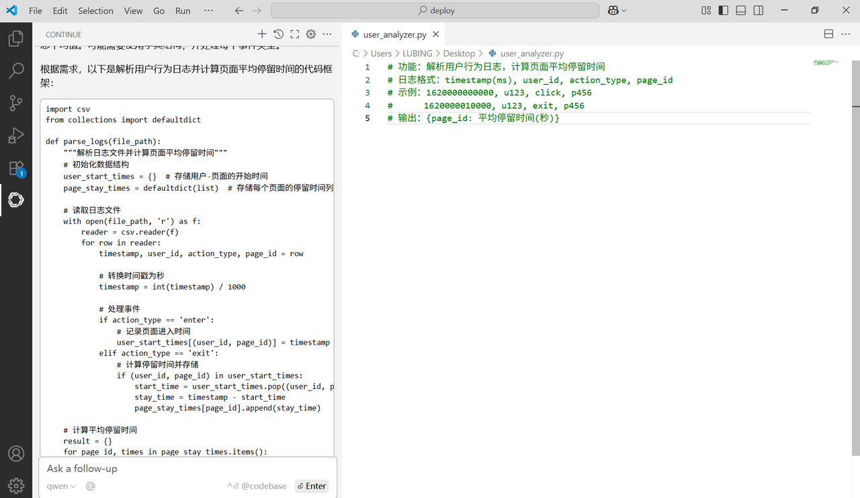Image resolution: width=860 pixels, height=498 pixels.
Task: Click the @codebase shortcut button
Action: click(257, 486)
